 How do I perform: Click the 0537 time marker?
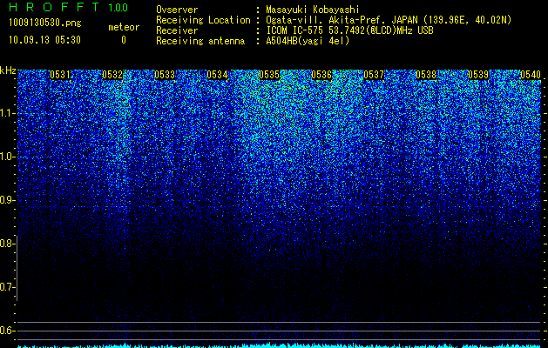[374, 75]
